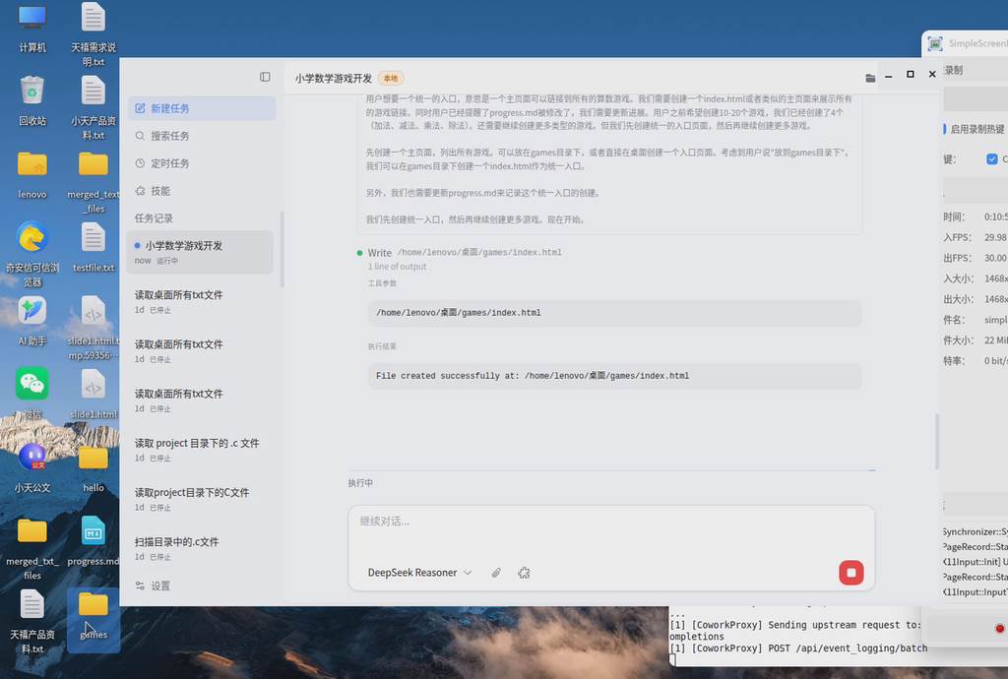Open 设置 at sidebar bottom
Image resolution: width=1008 pixels, height=679 pixels.
click(159, 586)
